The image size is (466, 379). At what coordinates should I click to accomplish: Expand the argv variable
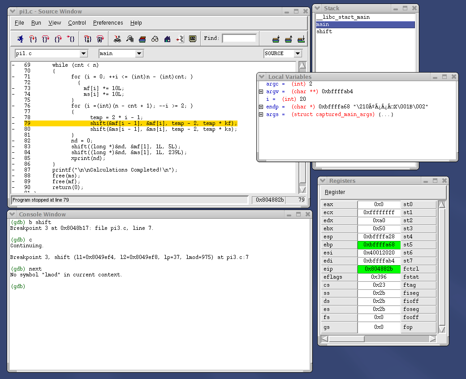pyautogui.click(x=261, y=91)
